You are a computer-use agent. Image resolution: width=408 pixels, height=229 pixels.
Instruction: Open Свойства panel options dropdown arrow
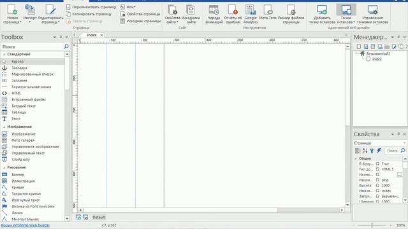393,134
